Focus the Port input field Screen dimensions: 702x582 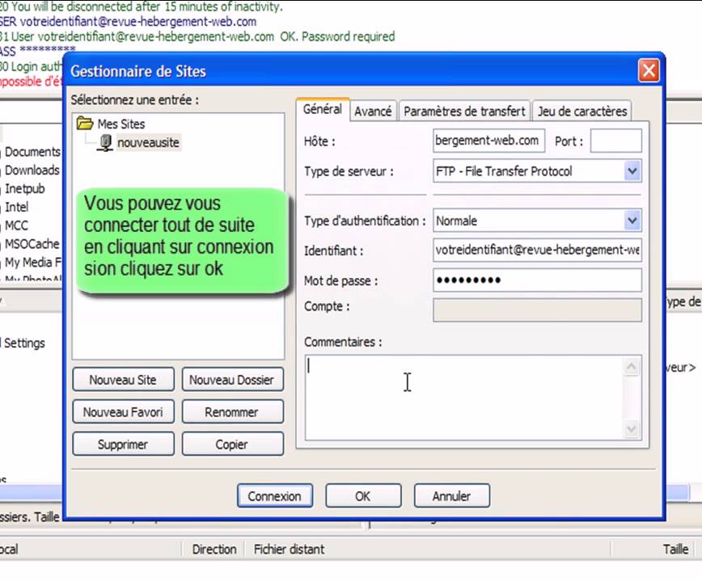click(615, 141)
